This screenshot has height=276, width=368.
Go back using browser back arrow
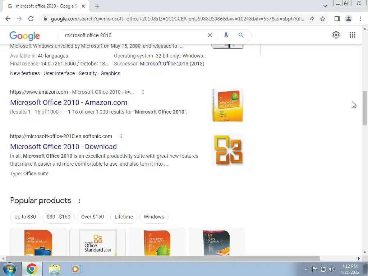click(x=8, y=19)
